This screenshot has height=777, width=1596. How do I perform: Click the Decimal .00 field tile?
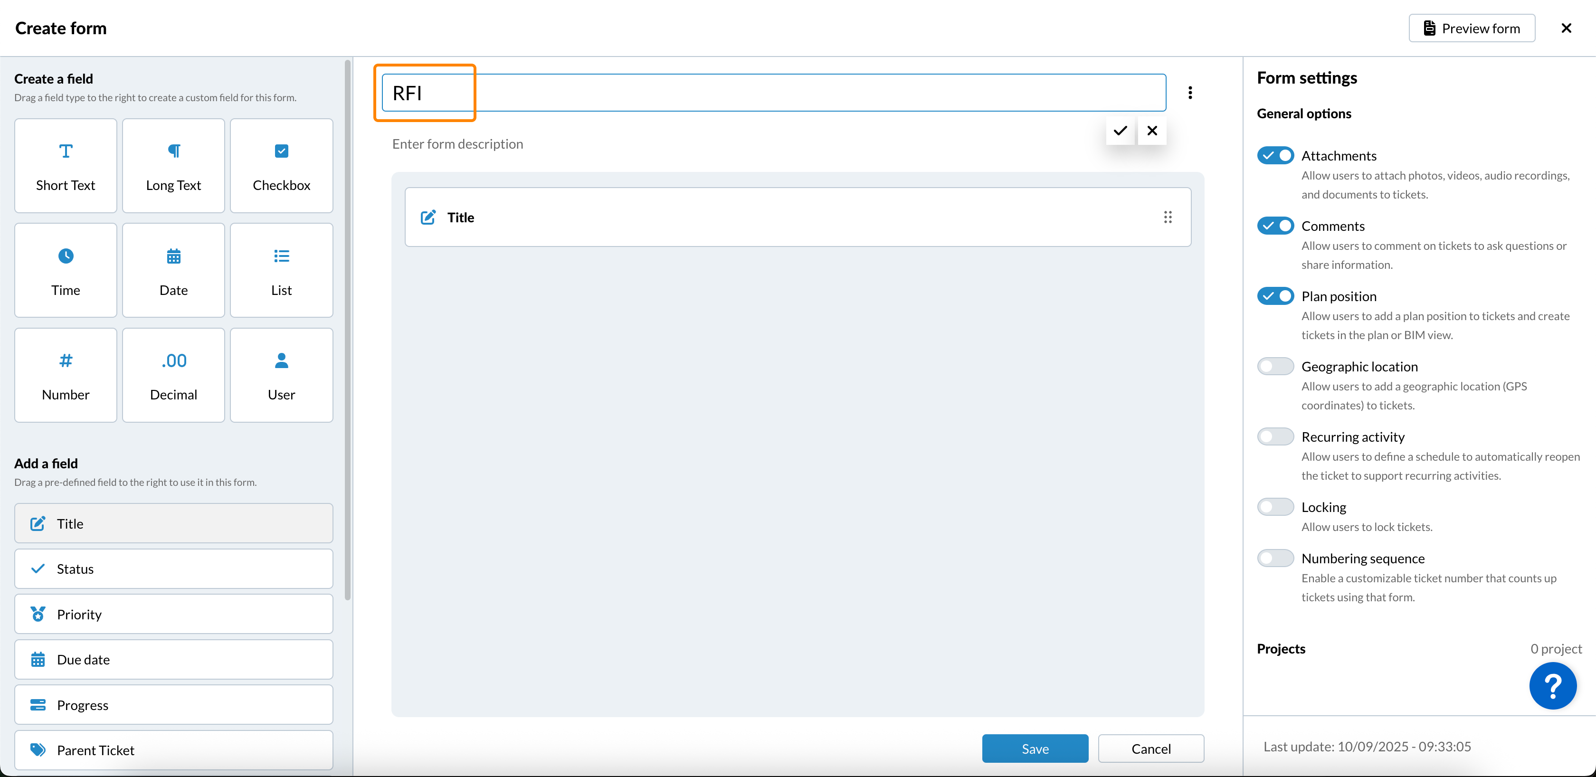(x=173, y=375)
